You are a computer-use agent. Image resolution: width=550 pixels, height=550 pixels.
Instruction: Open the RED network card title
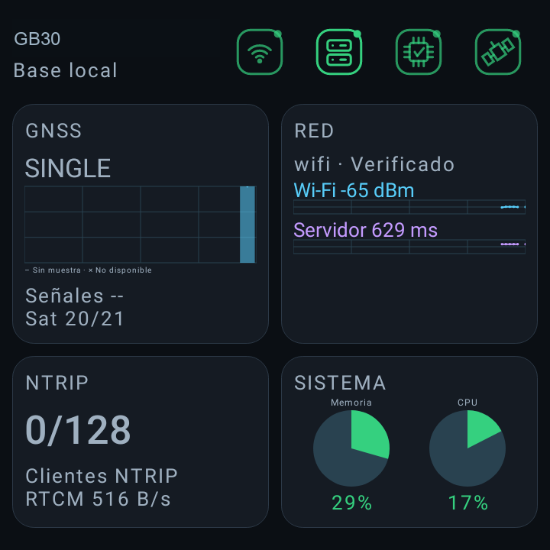click(314, 131)
